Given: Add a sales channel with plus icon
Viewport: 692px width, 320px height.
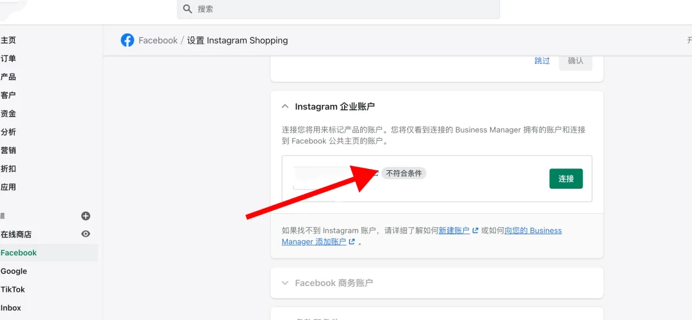Looking at the screenshot, I should click(x=86, y=216).
